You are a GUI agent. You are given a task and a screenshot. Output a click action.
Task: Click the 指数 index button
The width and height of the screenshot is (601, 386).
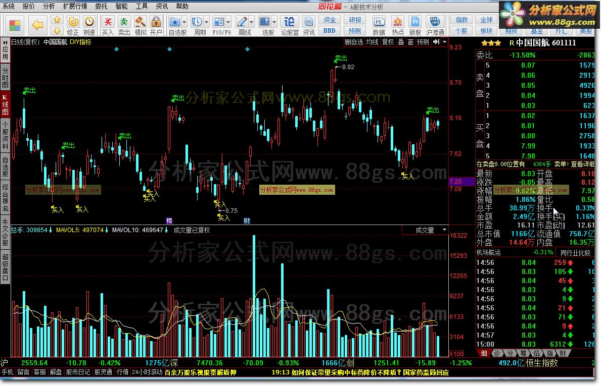click(x=461, y=20)
